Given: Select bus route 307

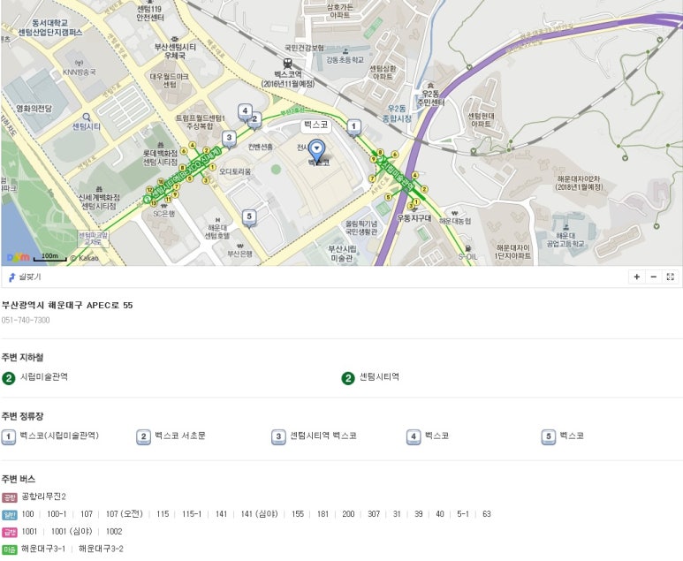Looking at the screenshot, I should click(374, 514).
